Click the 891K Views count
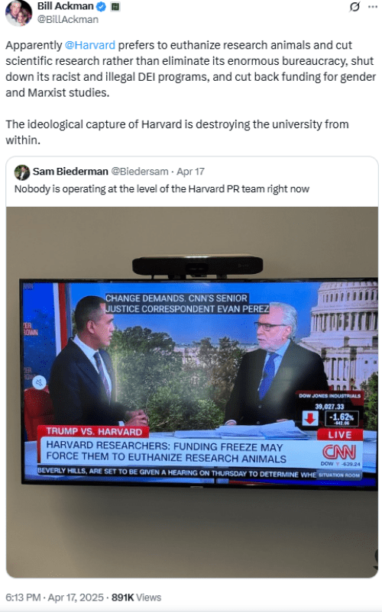 pos(136,598)
